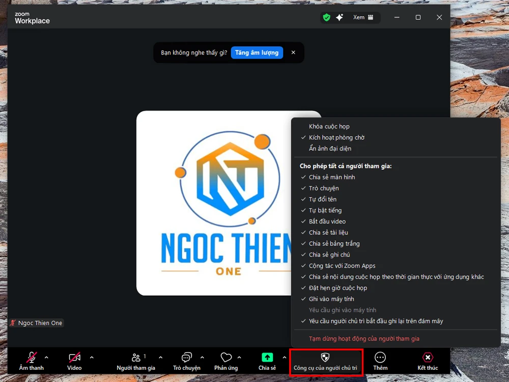The image size is (509, 382).
Task: Click the Kết thúc end meeting icon
Action: point(428,358)
